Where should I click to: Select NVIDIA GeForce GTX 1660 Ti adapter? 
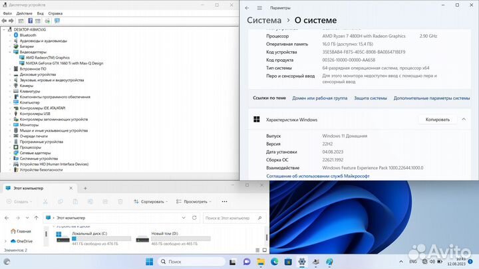(x=65, y=63)
